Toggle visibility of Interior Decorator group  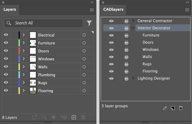[x=111, y=28]
